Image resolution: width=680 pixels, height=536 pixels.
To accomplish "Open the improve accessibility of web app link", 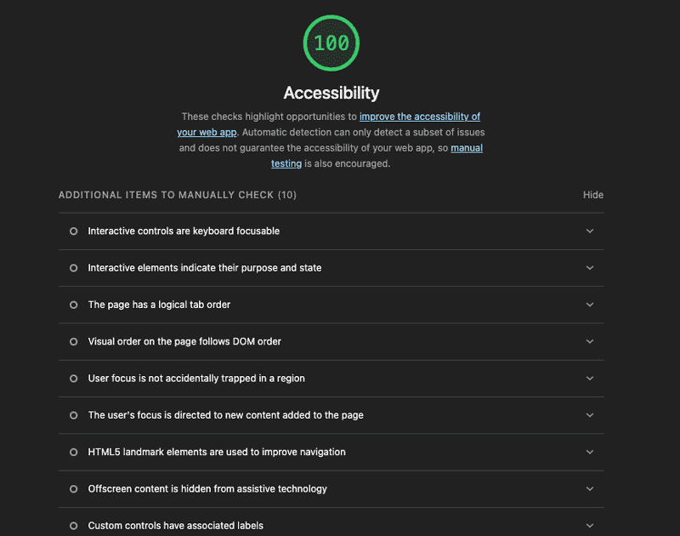I will [419, 117].
